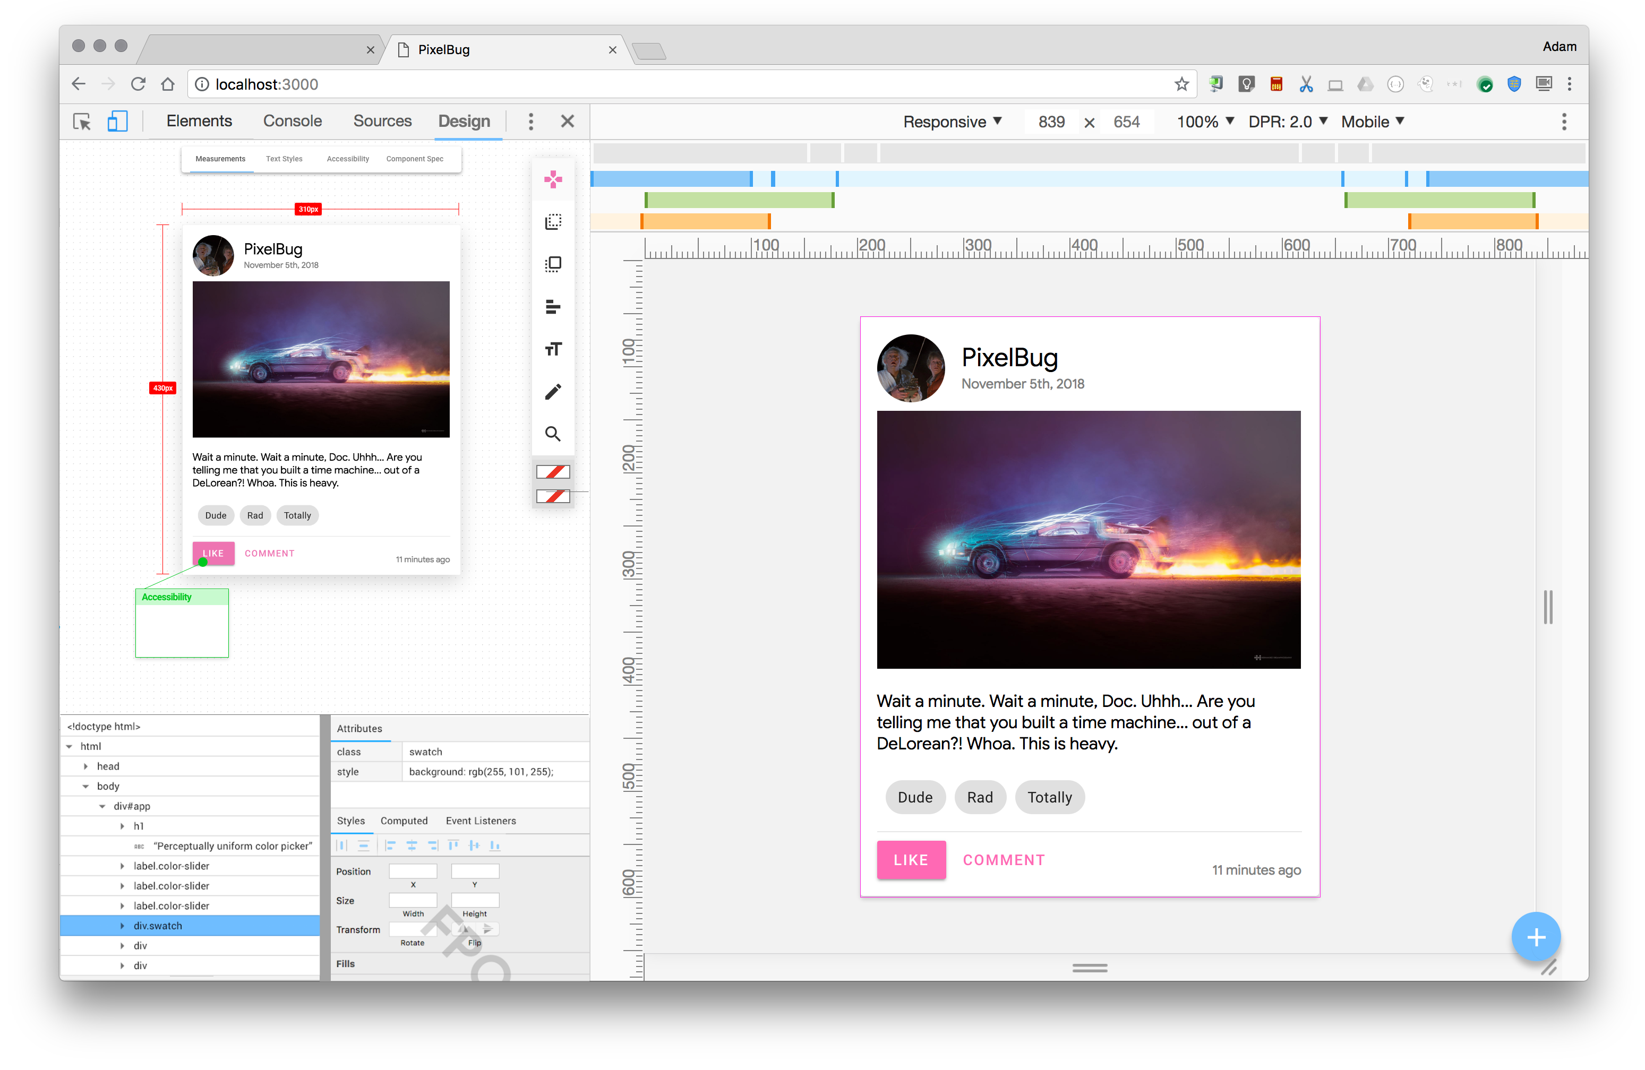Open device toolbar more options menu
1645x1070 pixels.
pyautogui.click(x=1564, y=122)
